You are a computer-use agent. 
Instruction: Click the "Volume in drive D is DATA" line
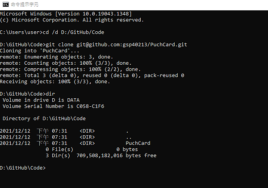[x=41, y=100]
